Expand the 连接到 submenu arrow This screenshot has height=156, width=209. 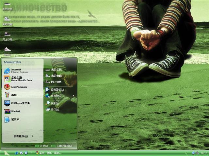(73, 96)
